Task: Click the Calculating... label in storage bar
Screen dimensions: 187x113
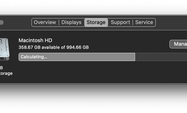Action: [x=34, y=57]
